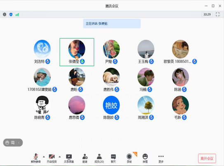The height and width of the screenshot is (166, 224).
Task: Open the invite participants icon
Action: point(85,159)
